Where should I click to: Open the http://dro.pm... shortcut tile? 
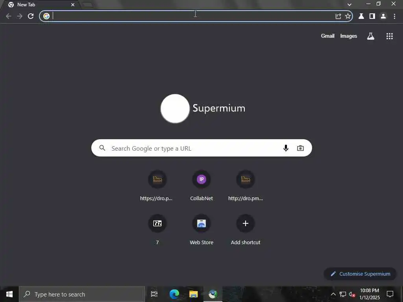246,186
